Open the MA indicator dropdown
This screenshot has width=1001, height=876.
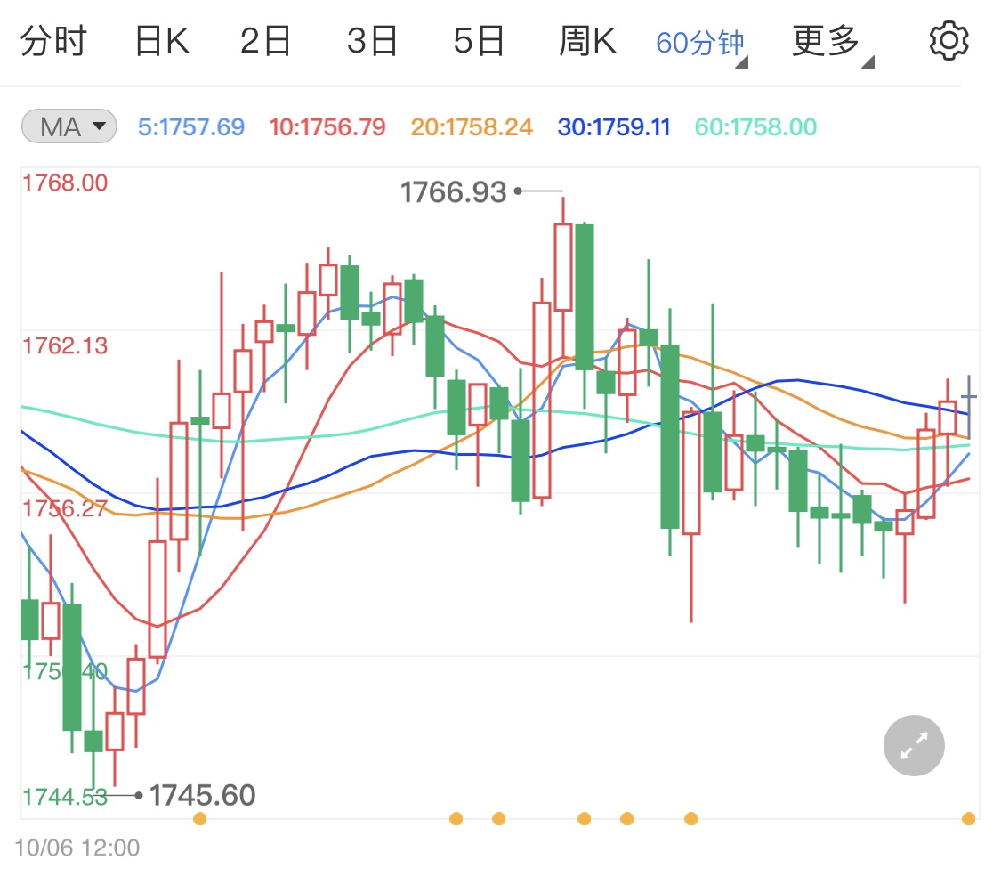[67, 126]
